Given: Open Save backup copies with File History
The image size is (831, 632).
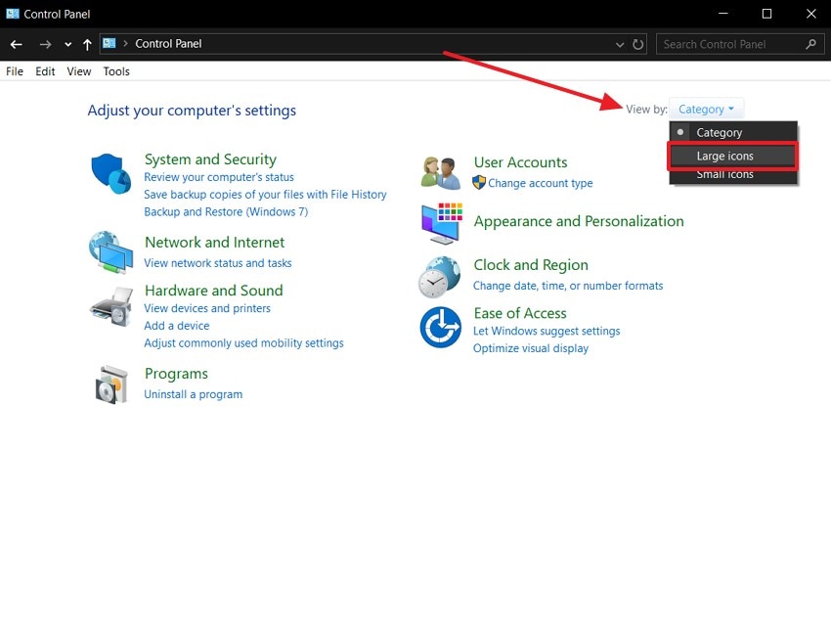Looking at the screenshot, I should point(265,195).
